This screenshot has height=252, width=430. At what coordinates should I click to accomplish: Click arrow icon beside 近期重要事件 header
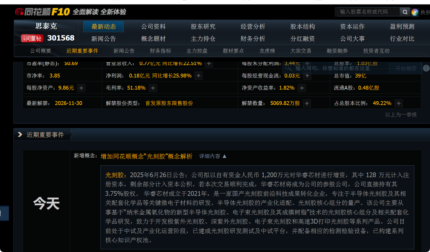tap(20, 135)
